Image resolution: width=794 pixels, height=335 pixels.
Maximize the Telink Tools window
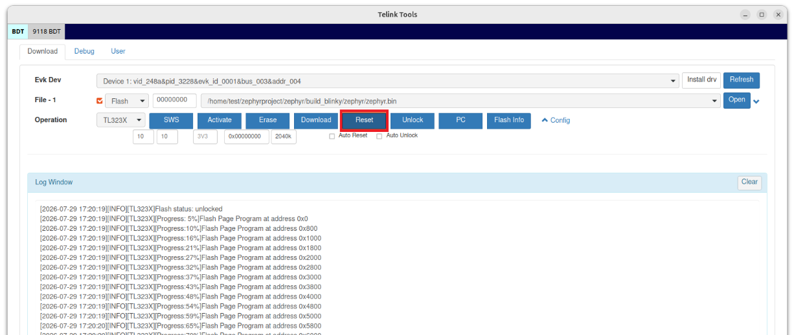[x=762, y=15]
